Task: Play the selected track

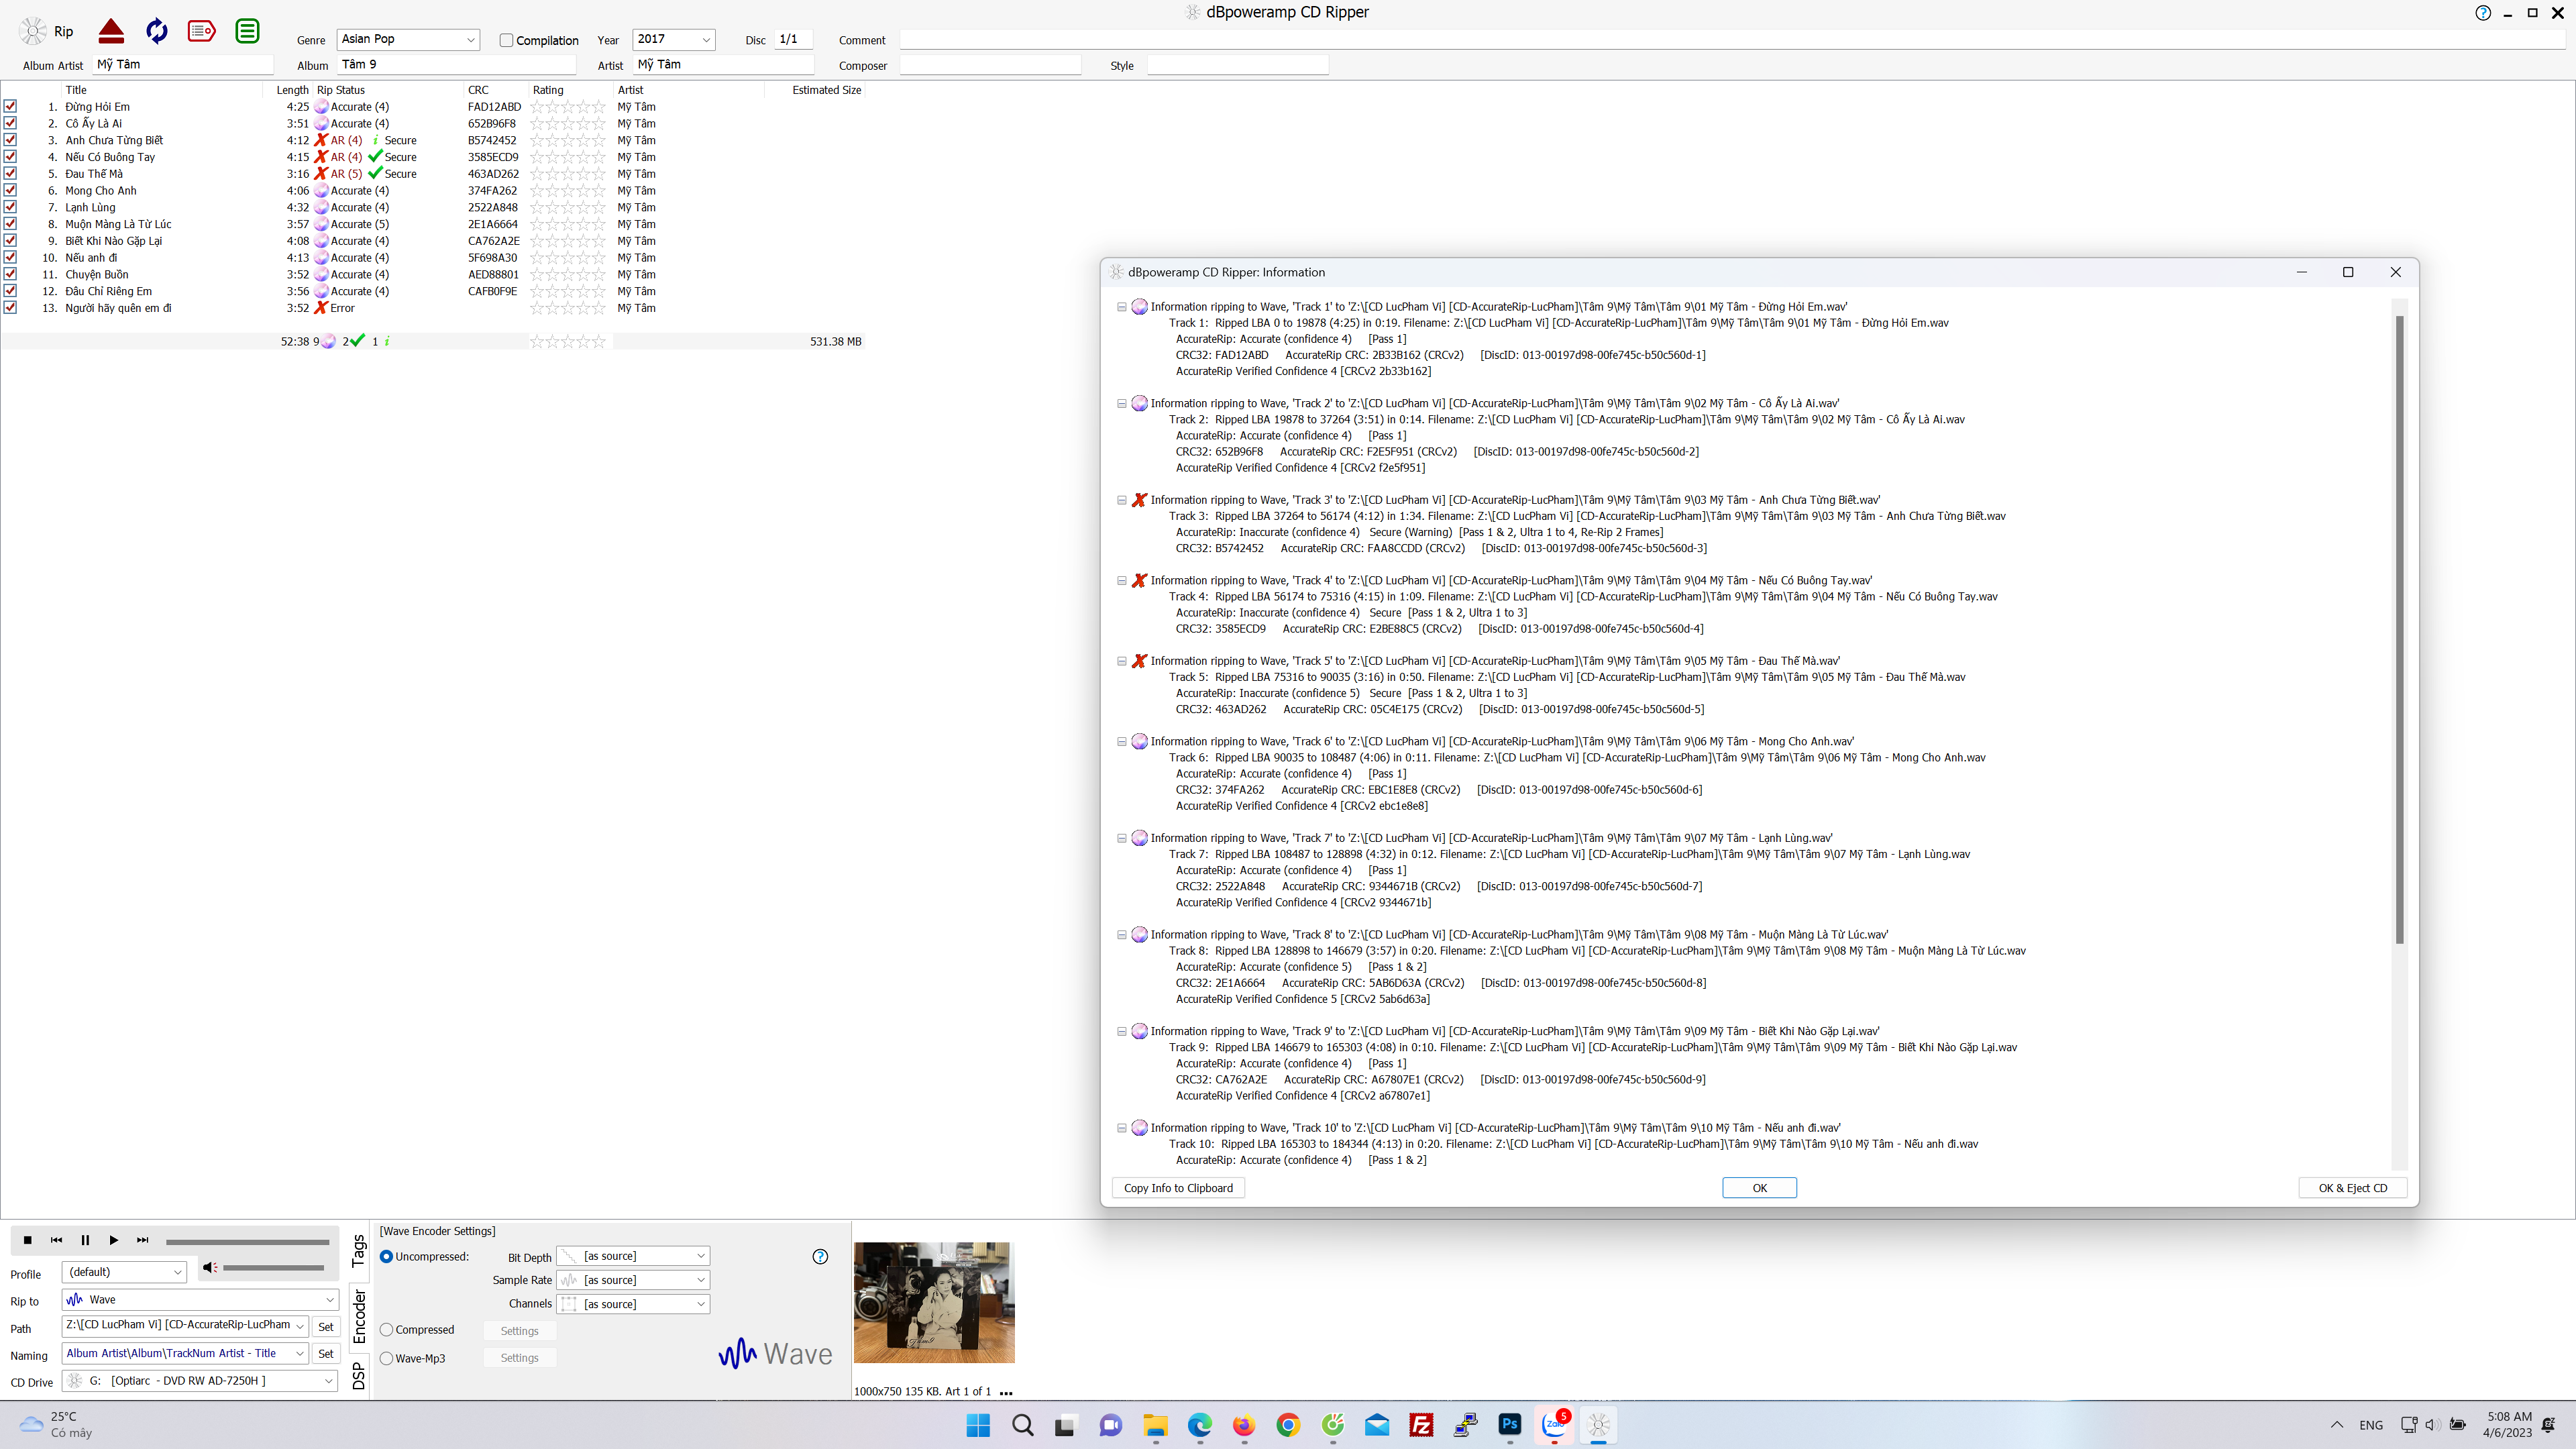Action: click(x=113, y=1240)
